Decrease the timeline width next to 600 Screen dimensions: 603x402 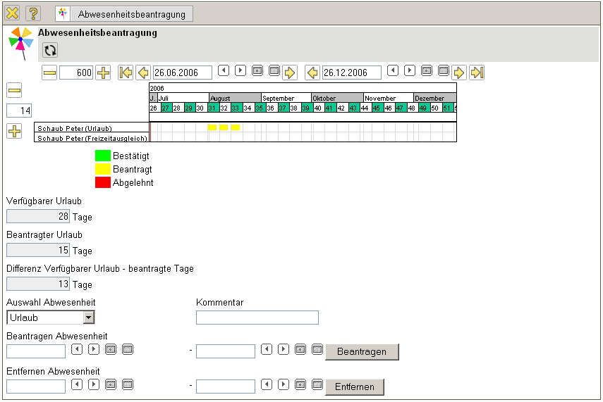(x=49, y=73)
